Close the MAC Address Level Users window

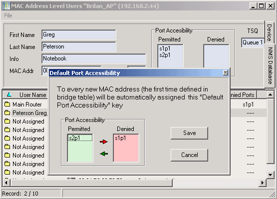point(271,6)
